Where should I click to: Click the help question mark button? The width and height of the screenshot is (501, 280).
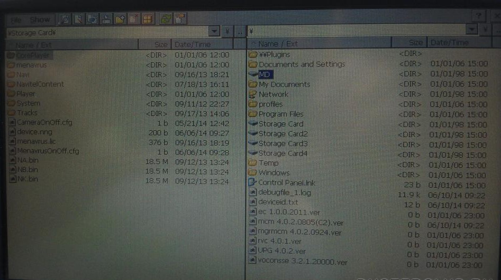478,16
